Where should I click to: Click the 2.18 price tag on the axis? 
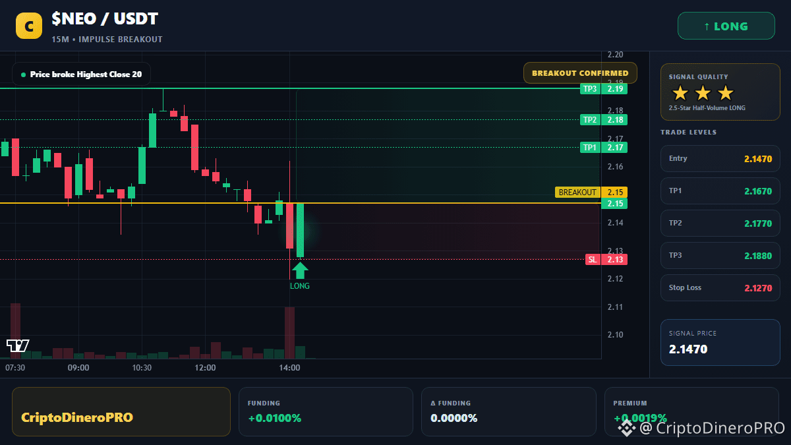pos(614,120)
